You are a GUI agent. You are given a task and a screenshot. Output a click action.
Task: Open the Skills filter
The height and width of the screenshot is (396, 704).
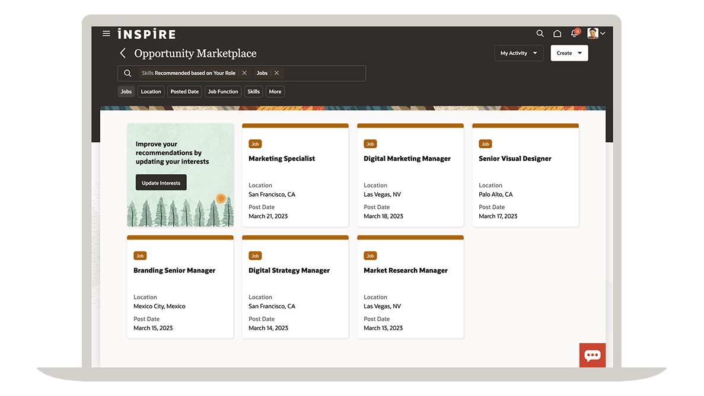coord(253,91)
